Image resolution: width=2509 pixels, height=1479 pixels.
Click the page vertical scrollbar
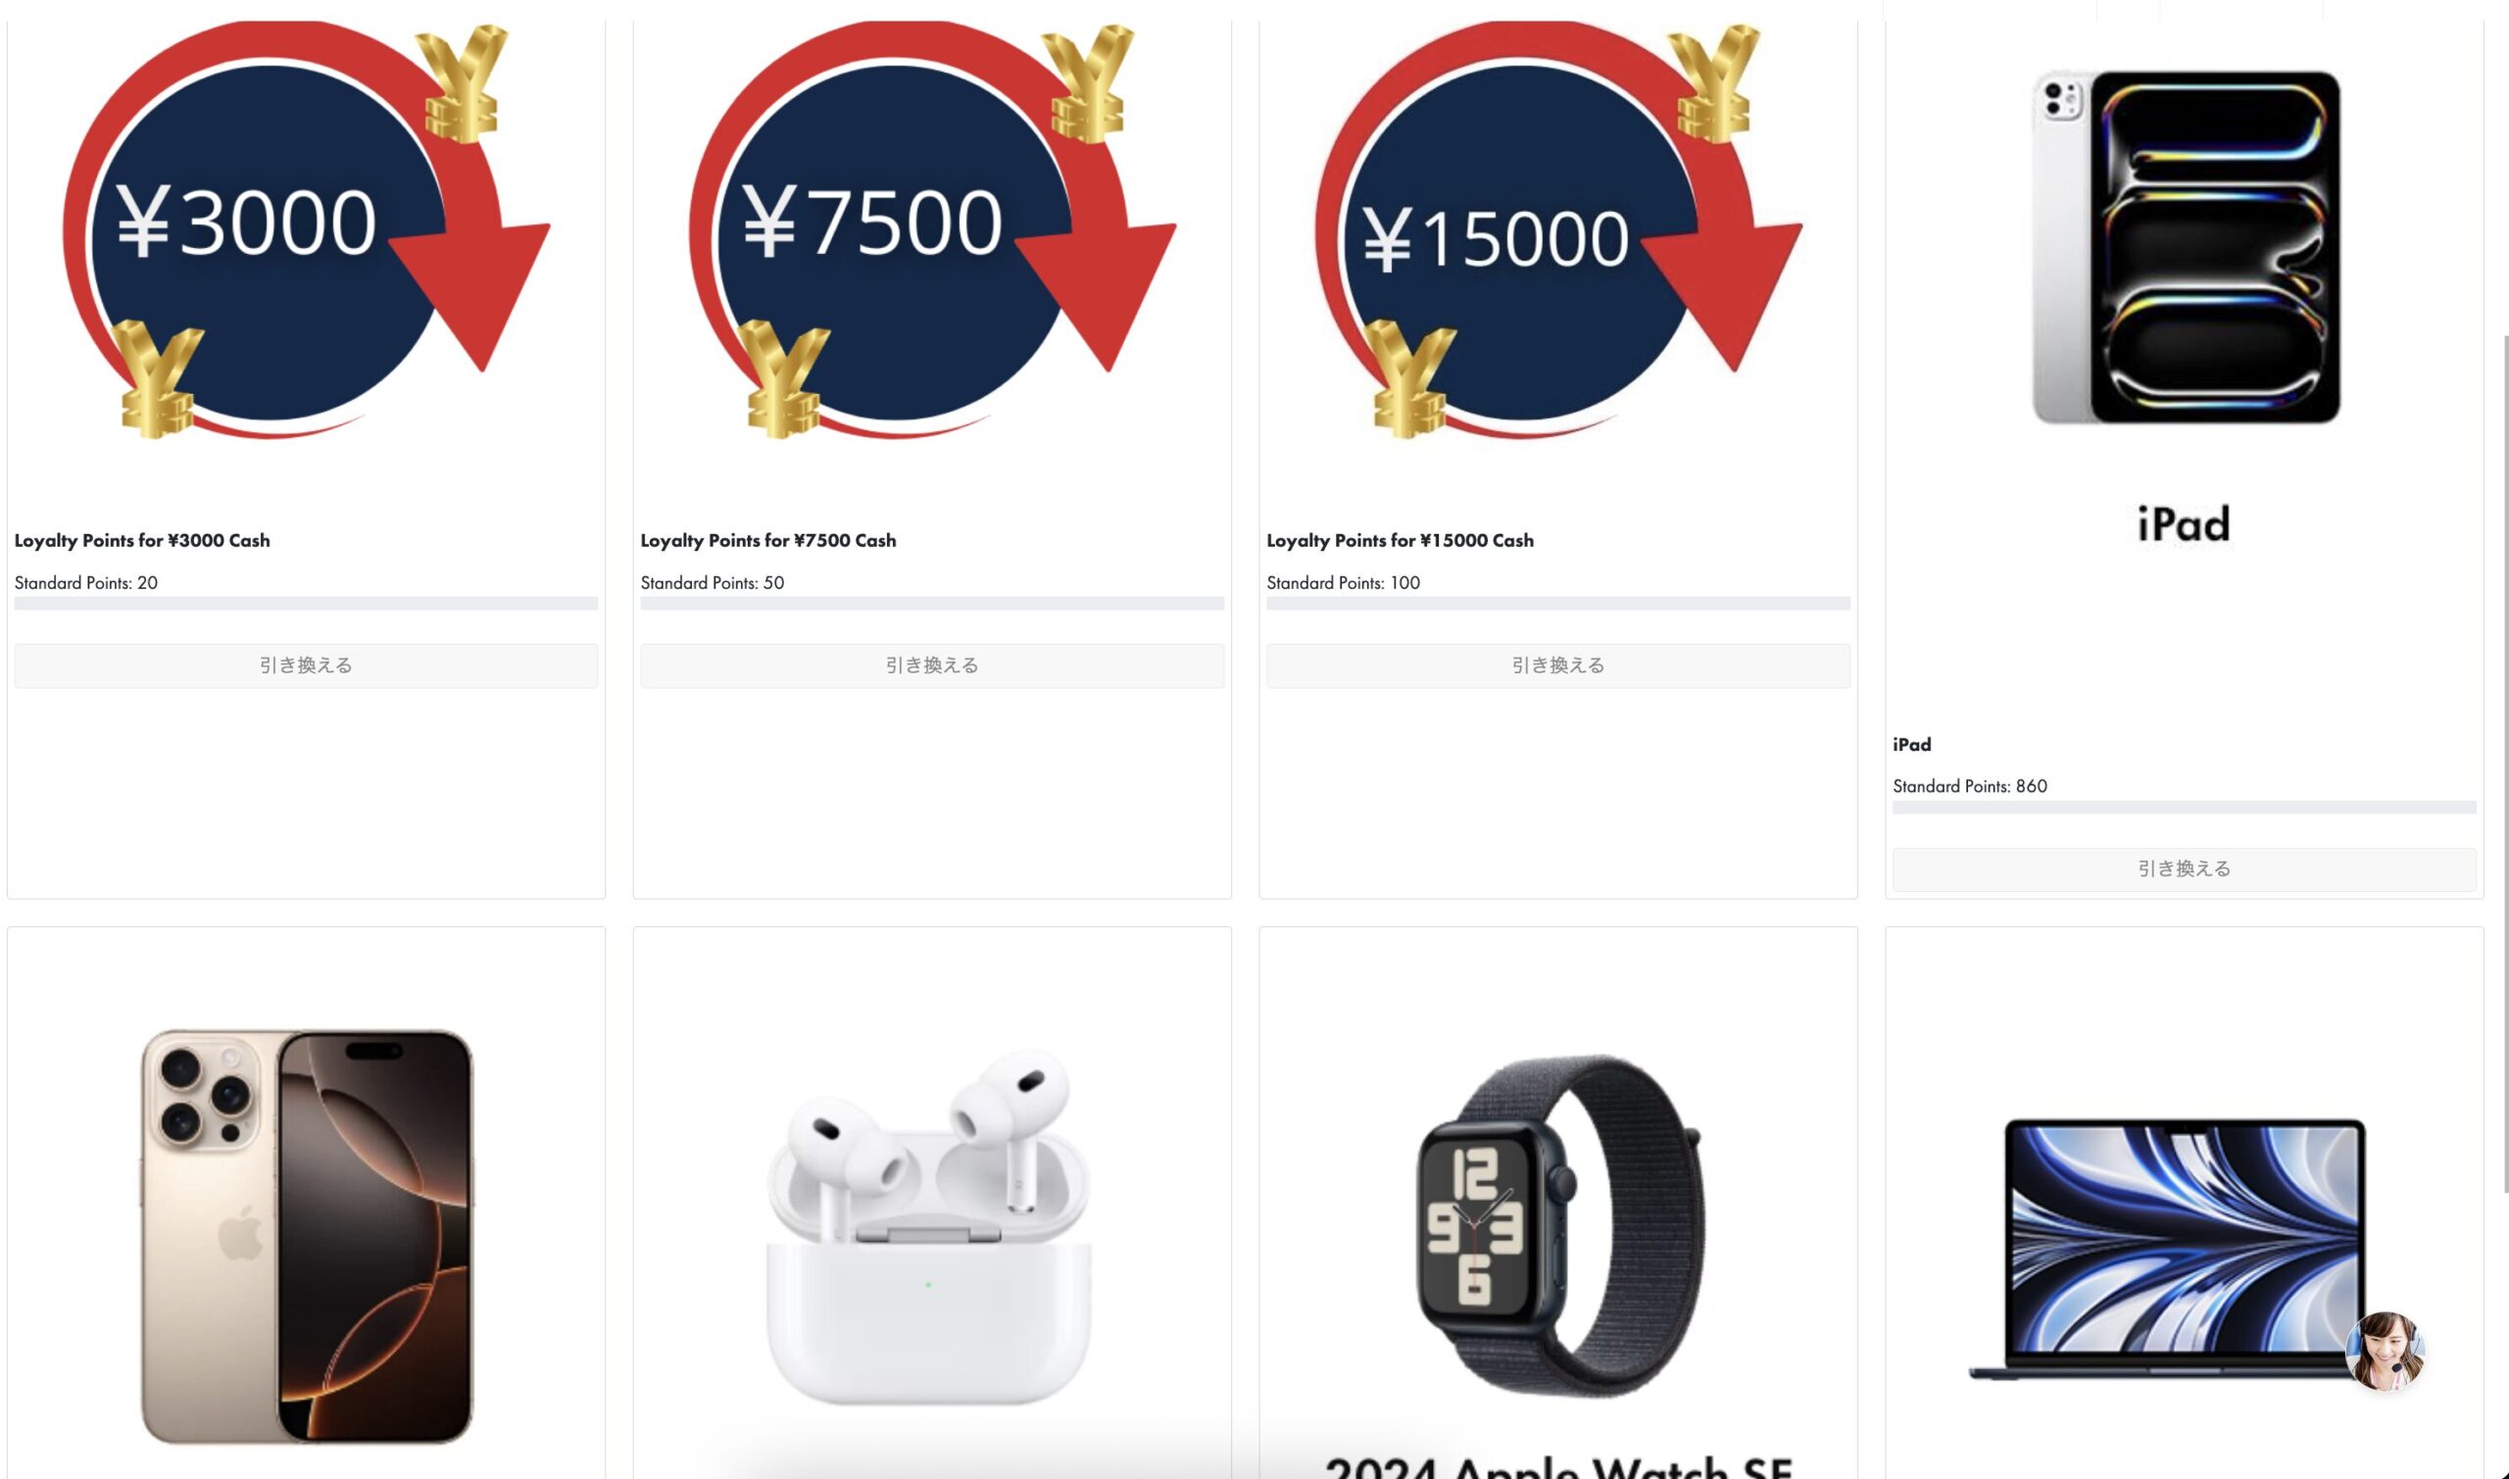(x=2504, y=764)
